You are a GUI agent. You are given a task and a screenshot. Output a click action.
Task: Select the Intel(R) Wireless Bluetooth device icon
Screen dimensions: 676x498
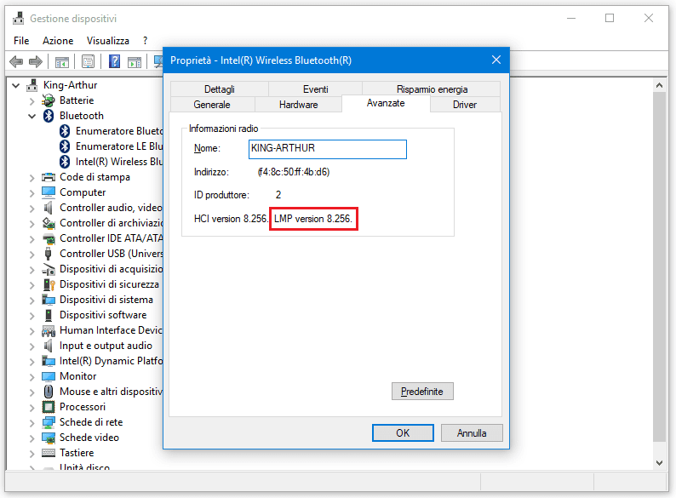[x=65, y=162]
